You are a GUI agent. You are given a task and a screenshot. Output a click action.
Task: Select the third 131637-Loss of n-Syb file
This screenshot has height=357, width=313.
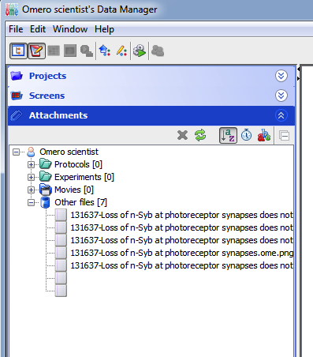coord(181,240)
